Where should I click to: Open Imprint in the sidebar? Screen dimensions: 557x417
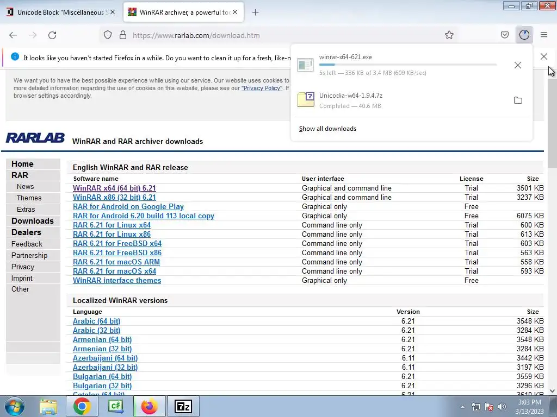pyautogui.click(x=22, y=279)
